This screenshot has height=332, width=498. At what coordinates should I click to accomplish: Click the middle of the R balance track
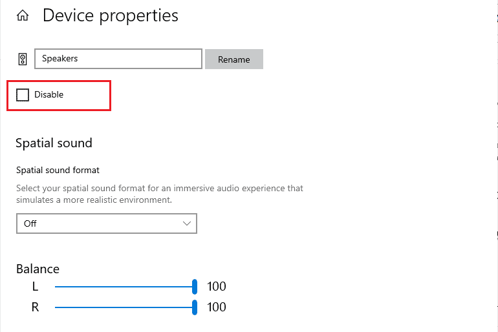(x=124, y=307)
